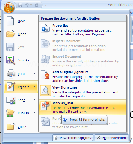Click the Properties info document icon
This screenshot has width=133, height=144.
(x=45, y=28)
